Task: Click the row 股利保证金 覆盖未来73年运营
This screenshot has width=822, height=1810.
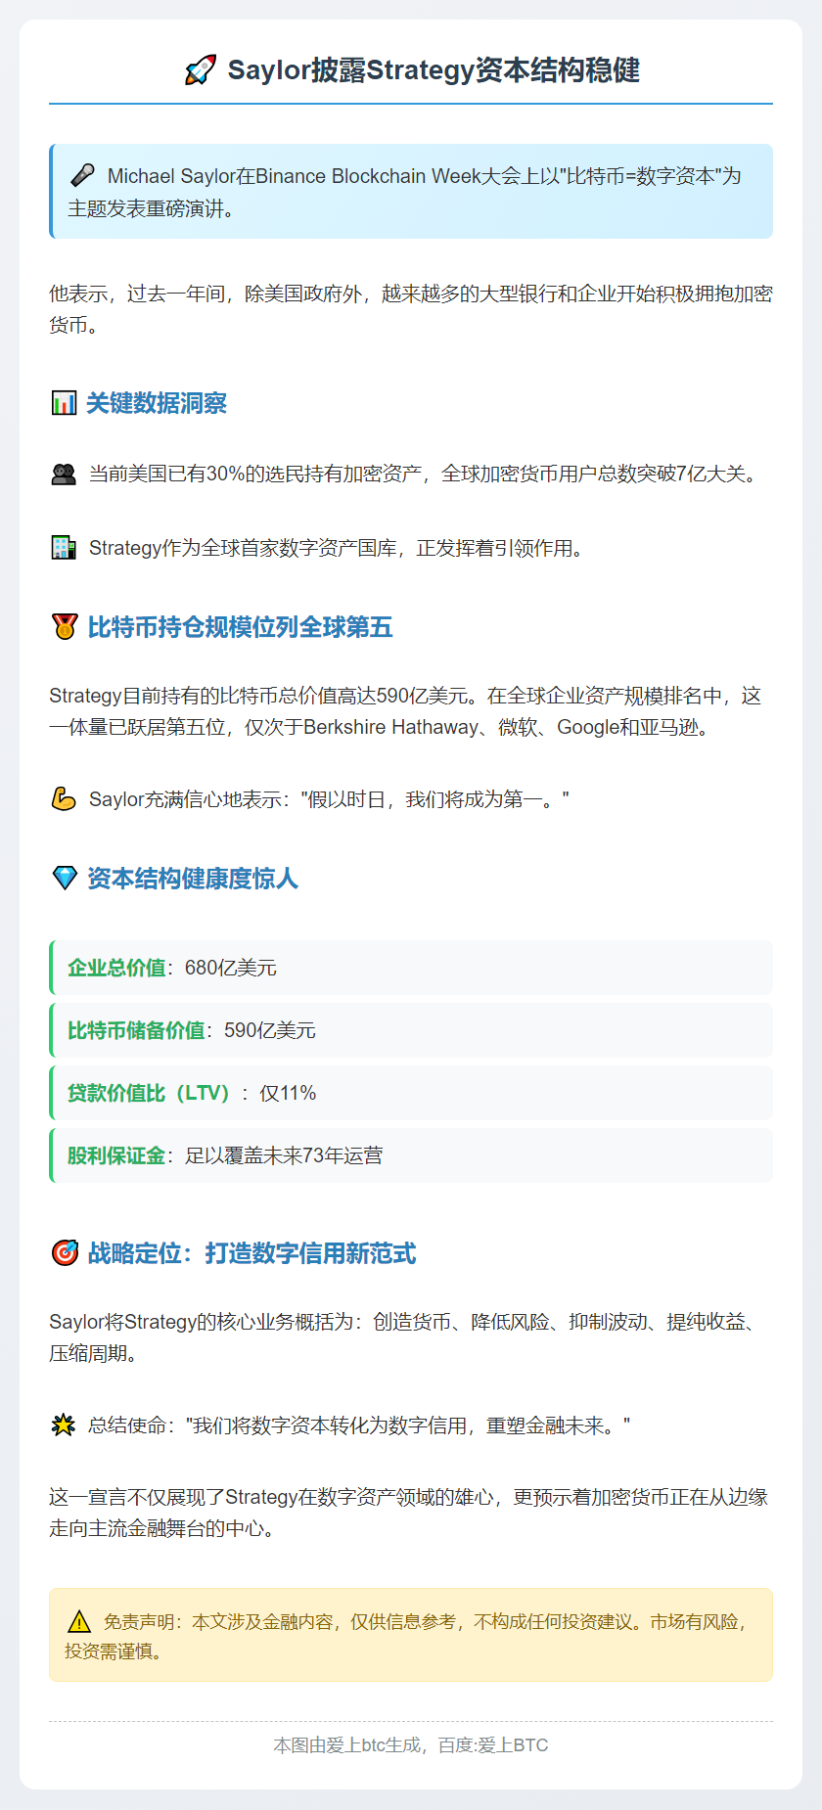Action: coord(411,1155)
